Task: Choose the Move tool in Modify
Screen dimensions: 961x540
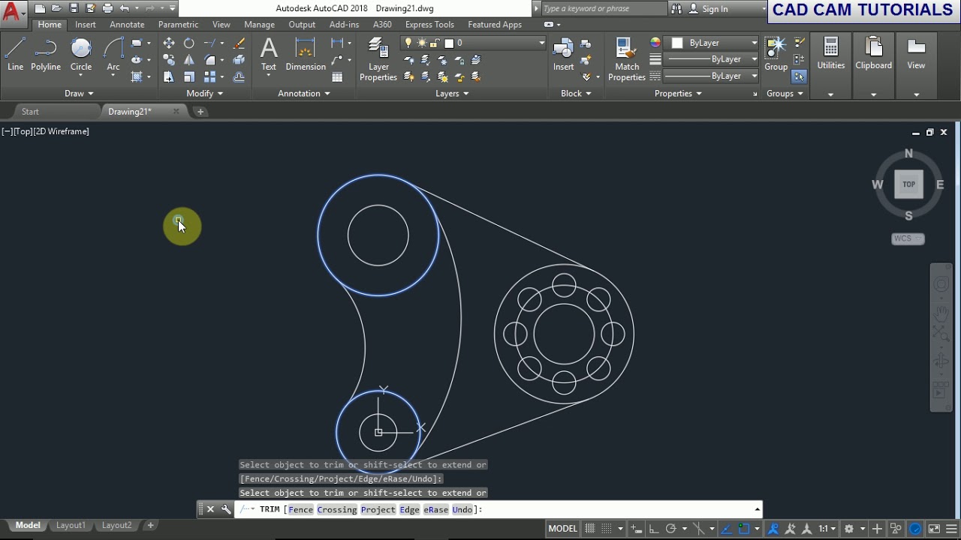Action: click(169, 43)
